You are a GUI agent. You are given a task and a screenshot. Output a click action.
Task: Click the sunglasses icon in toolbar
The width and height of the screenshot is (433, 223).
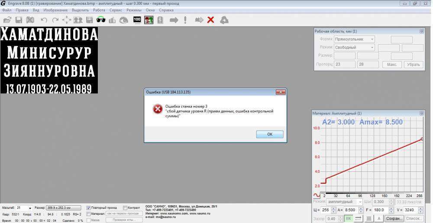tap(101, 20)
